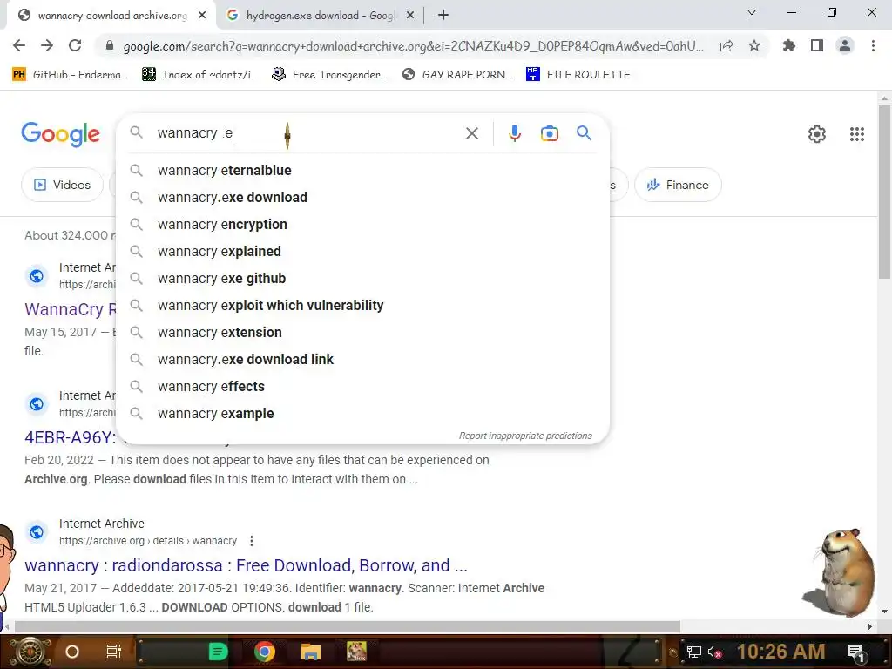Viewport: 892px width, 669px height.
Task: Open the FILE ROULETTE bookmark
Action: [578, 75]
